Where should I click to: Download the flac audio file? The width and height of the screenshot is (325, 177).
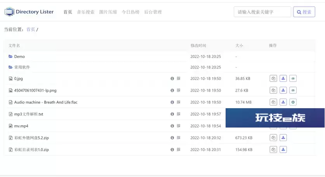click(283, 102)
